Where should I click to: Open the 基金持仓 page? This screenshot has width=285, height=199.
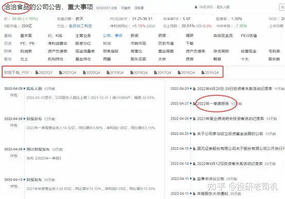coord(83,59)
